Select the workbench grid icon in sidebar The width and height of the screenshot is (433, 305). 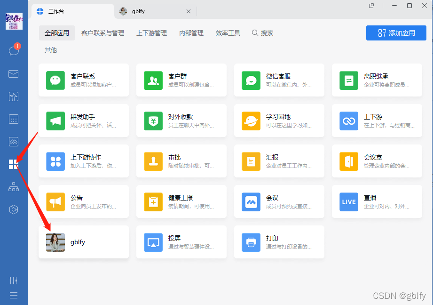point(14,164)
